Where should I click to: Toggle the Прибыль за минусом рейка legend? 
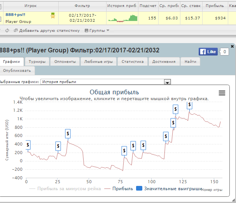tap(65, 189)
